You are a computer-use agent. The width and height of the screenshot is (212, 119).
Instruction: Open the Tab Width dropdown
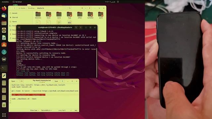point(46,110)
